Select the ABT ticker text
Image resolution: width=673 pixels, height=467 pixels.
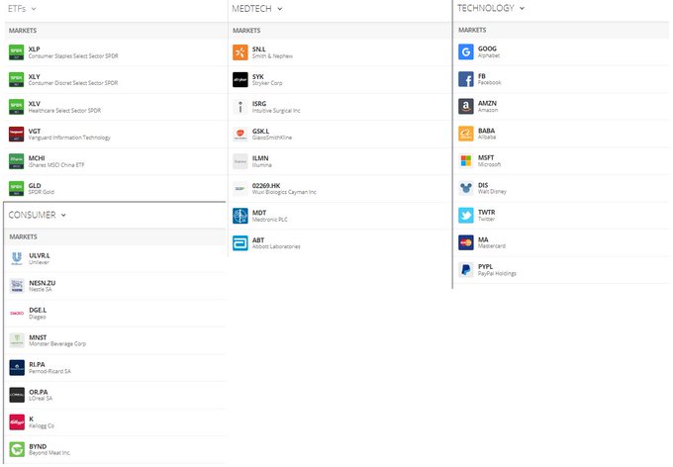258,240
